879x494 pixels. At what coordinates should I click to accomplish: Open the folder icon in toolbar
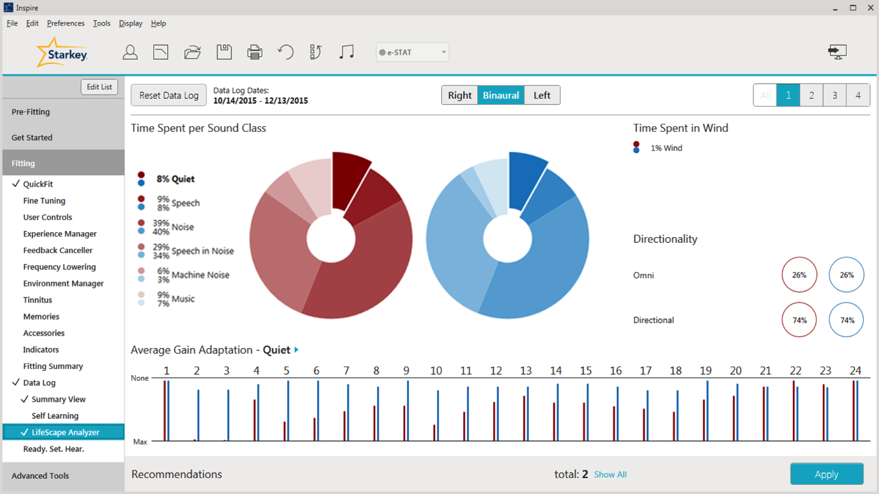(x=193, y=52)
